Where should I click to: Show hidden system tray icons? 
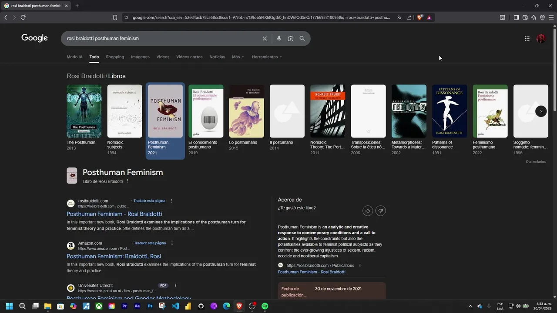tap(470, 306)
